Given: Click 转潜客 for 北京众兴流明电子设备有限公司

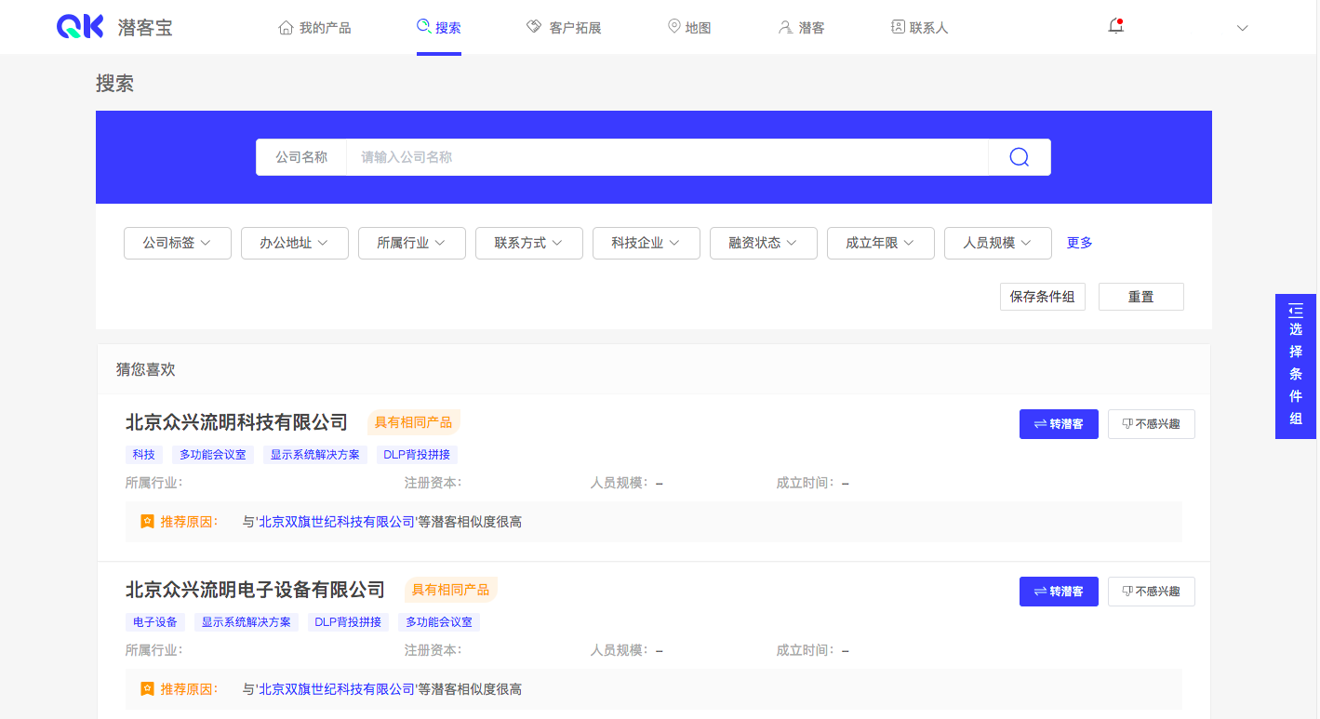Looking at the screenshot, I should click(1059, 592).
